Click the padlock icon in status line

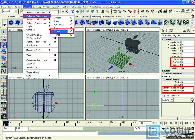pos(103,12)
